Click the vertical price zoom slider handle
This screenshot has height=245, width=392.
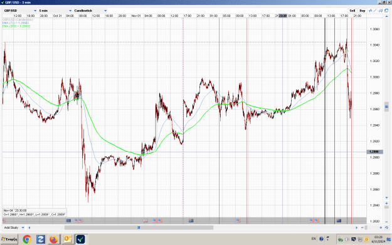click(386, 207)
